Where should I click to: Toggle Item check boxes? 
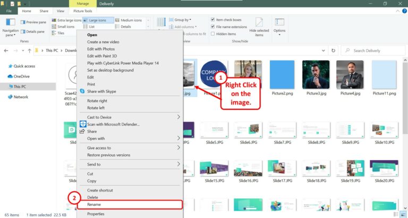226,20
